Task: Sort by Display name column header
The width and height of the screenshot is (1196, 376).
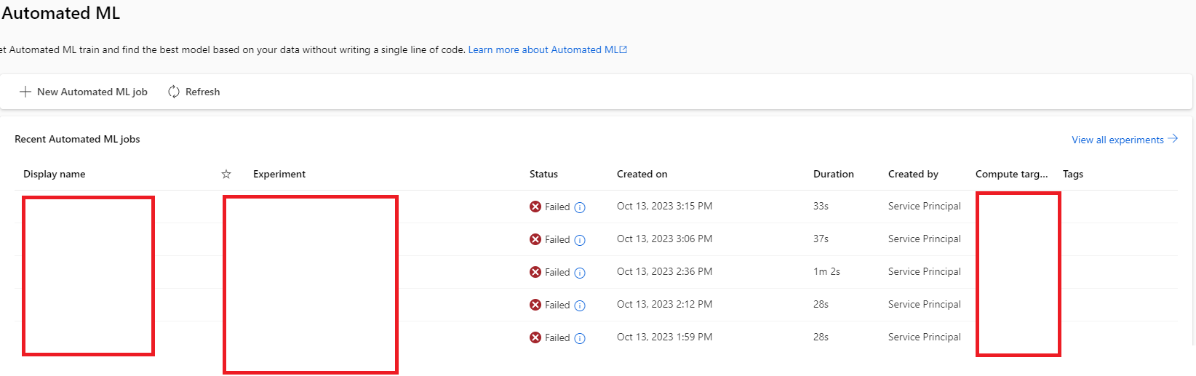Action: click(55, 174)
